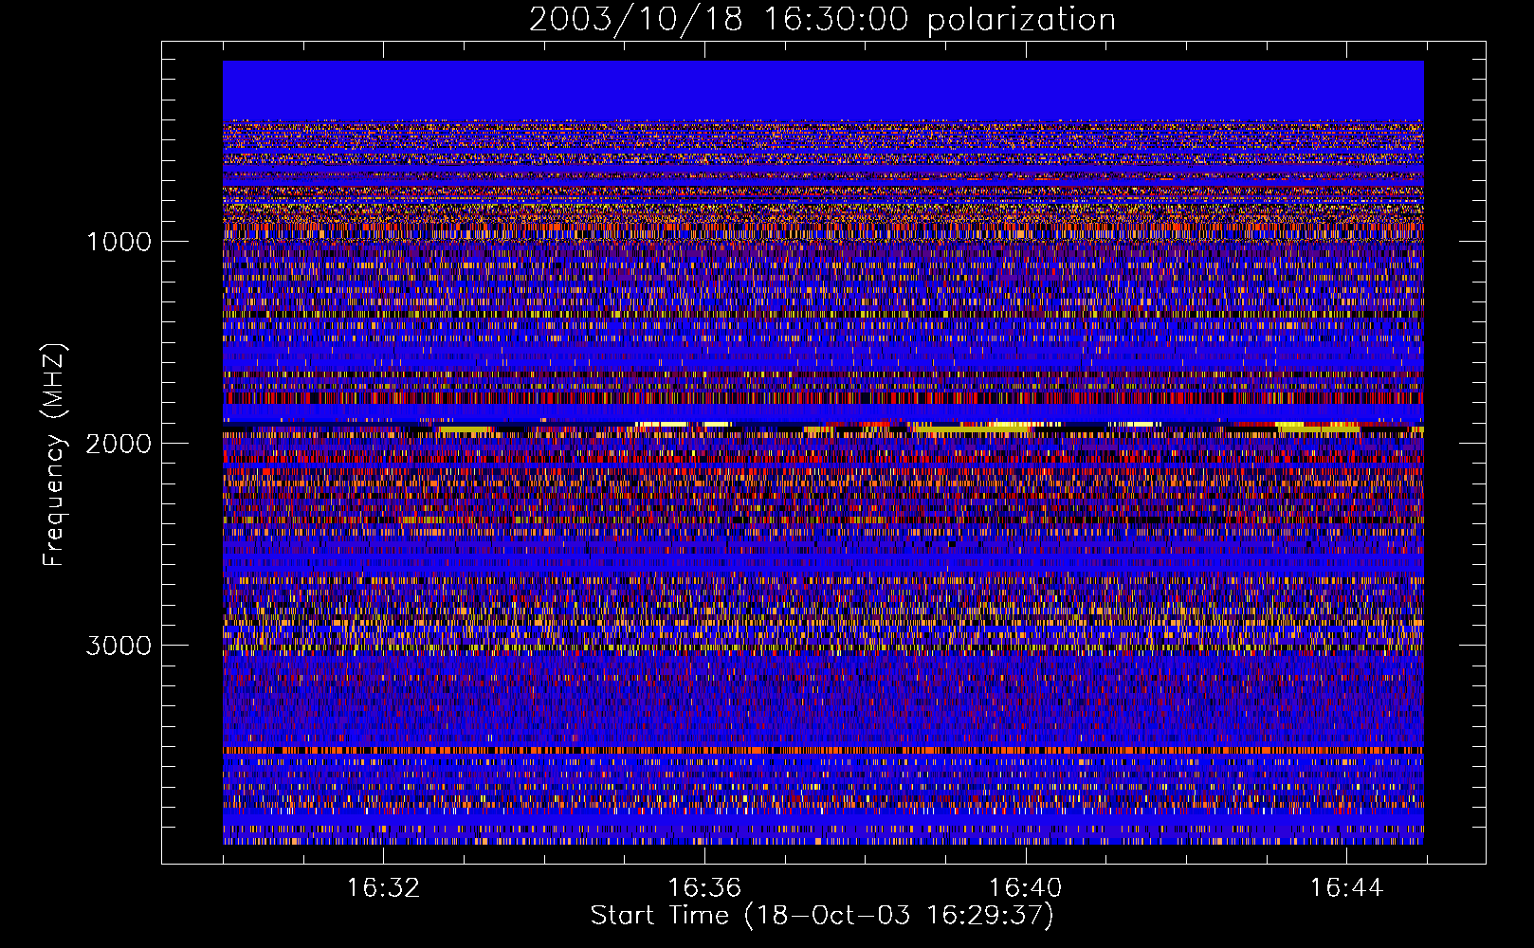Click the 1000 frequency tick label
Viewport: 1534px width, 948px height.
click(x=119, y=242)
